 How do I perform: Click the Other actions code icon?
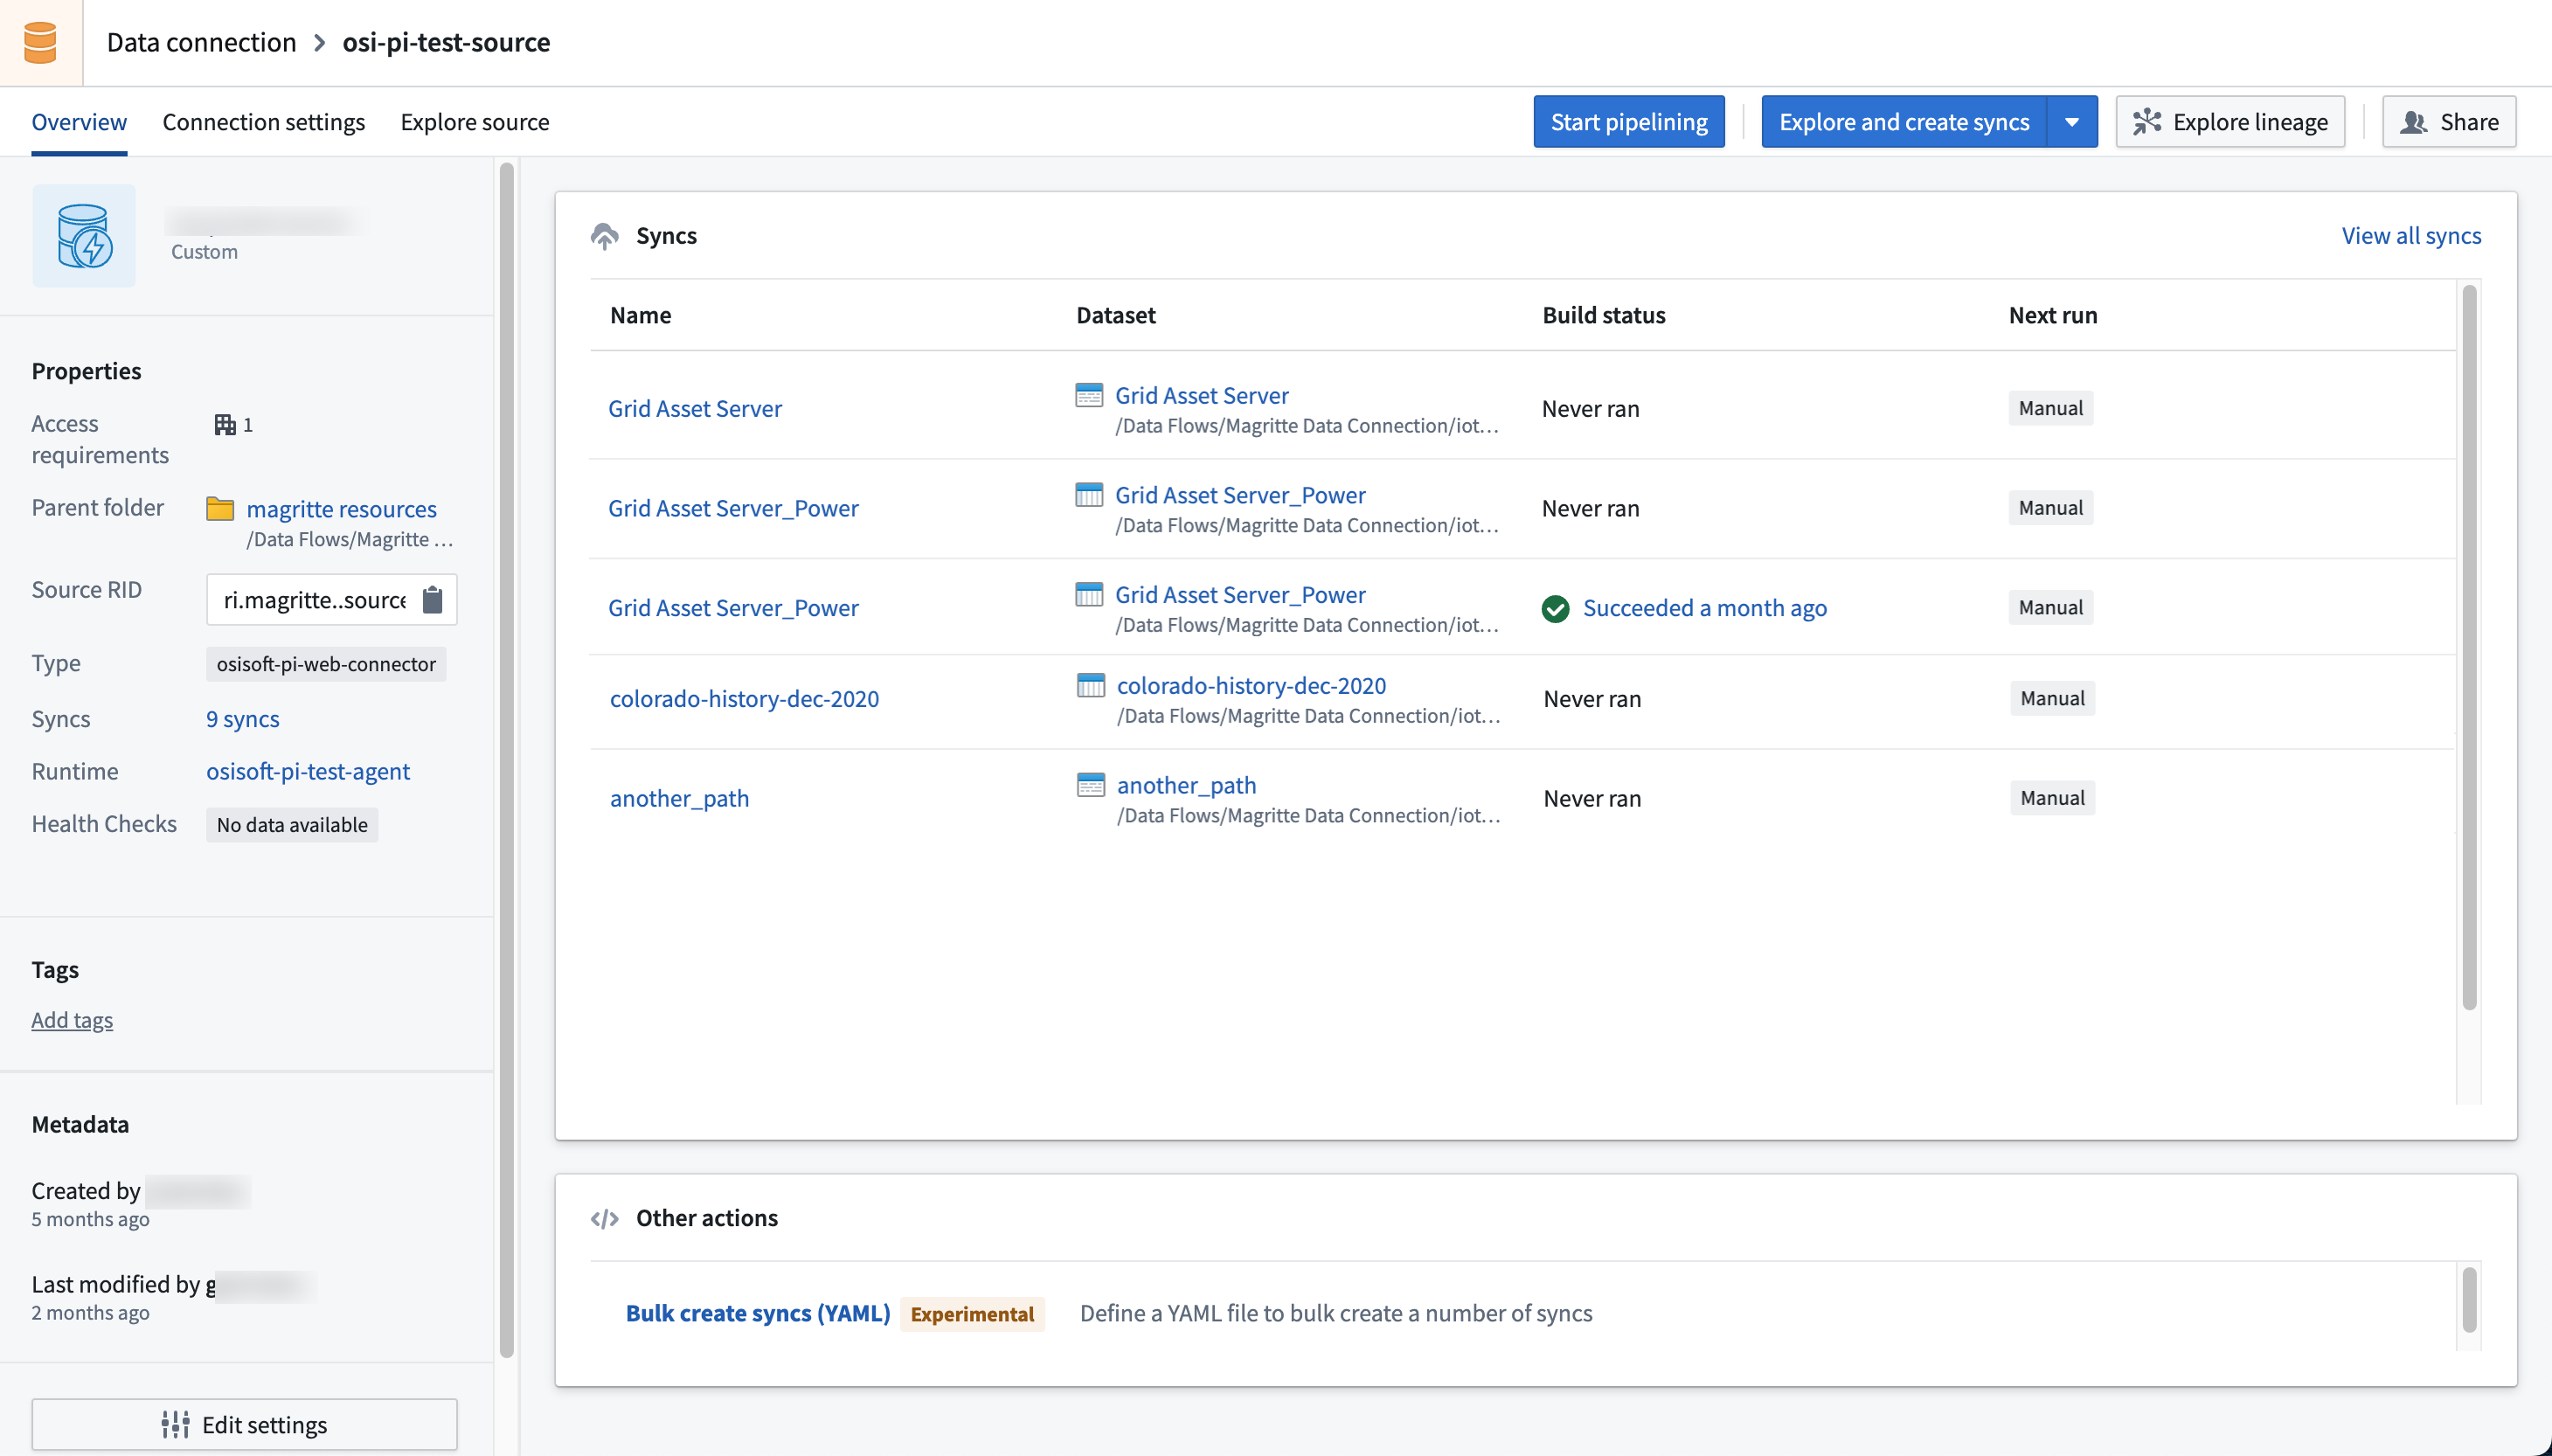point(605,1219)
